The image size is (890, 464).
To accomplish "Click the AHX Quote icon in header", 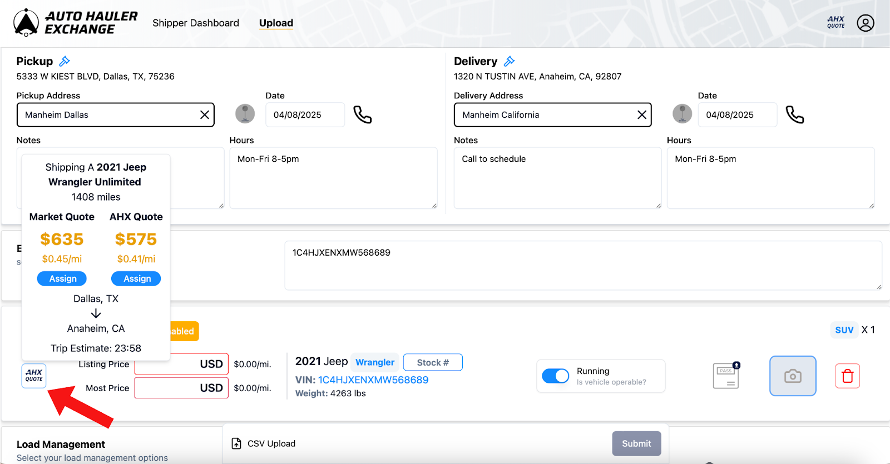I will tap(836, 22).
